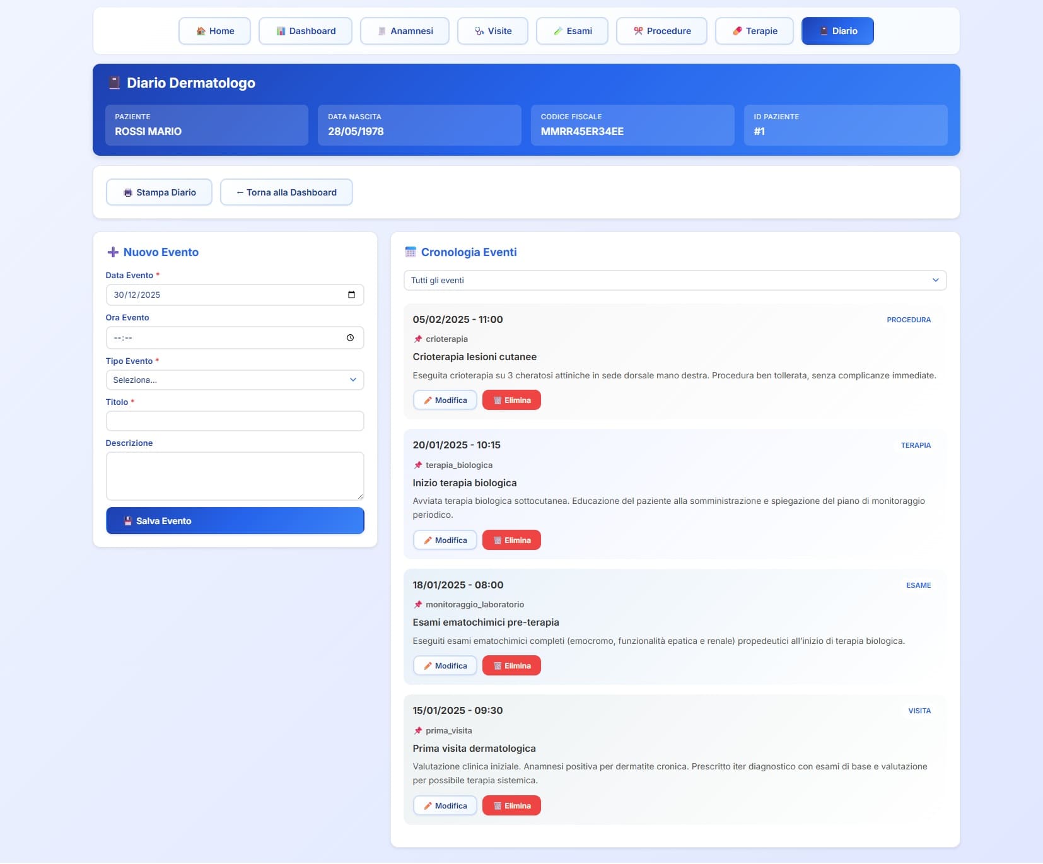Viewport: 1043px width, 864px height.
Task: Click the printer icon on Stampa Diario
Action: click(x=128, y=193)
